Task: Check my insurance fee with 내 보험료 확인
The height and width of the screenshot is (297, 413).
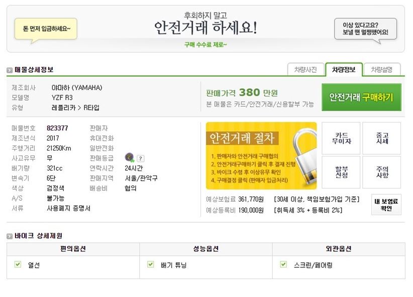Action: click(386, 205)
